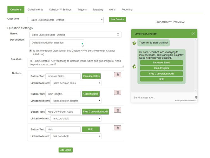Delete the Gain Insights button row
Image resolution: width=210 pixels, height=158 pixels.
pos(117,92)
